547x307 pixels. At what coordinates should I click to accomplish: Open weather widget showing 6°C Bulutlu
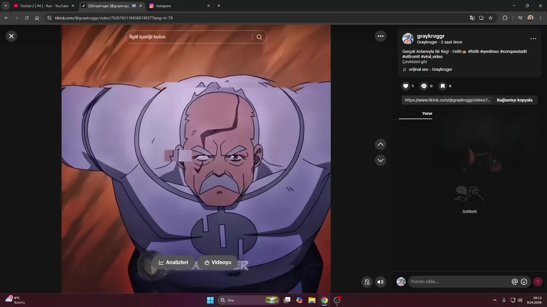[15, 300]
